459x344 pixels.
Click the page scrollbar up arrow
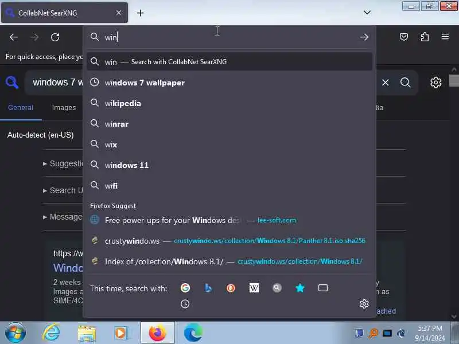(454, 69)
